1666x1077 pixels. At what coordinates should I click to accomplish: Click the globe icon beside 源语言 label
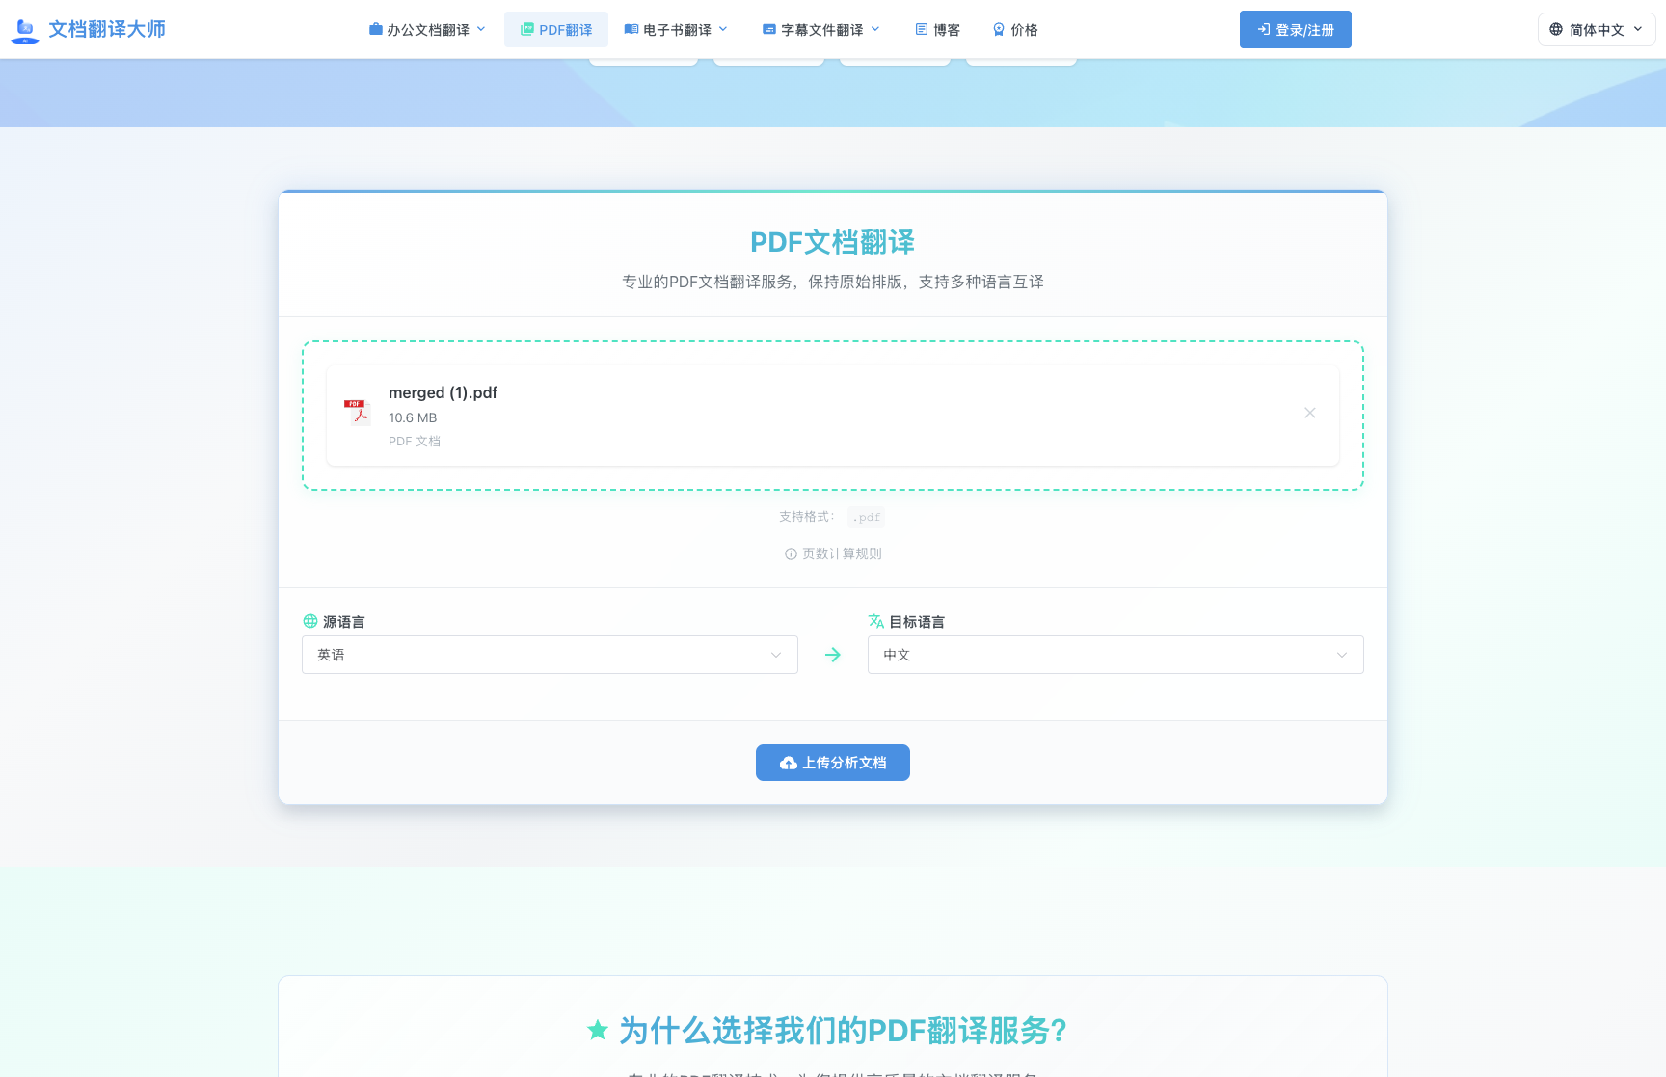310,621
